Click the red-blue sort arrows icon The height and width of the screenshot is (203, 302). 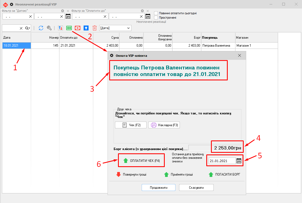60,28
